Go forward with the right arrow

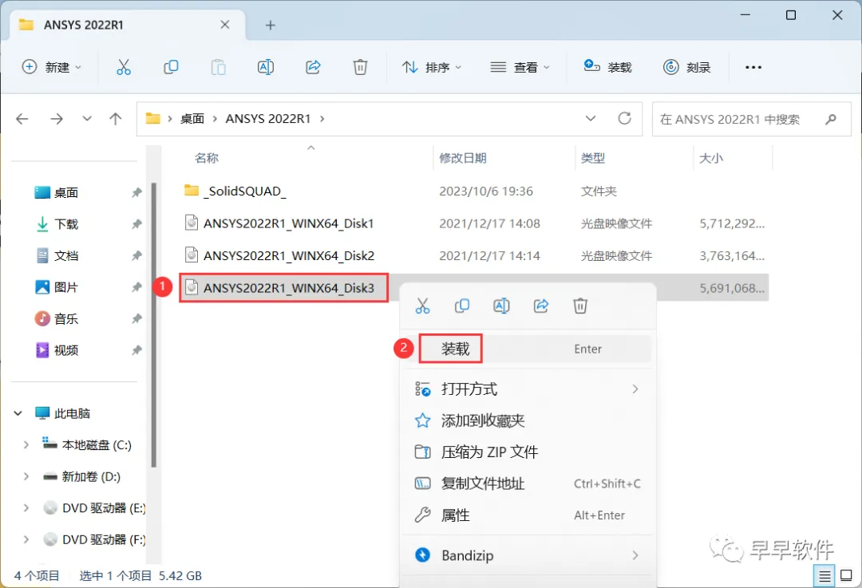[x=57, y=119]
